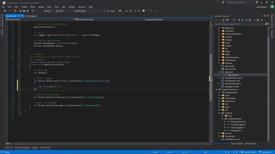Click the Refresh icon in Solution Explorer

click(x=243, y=20)
